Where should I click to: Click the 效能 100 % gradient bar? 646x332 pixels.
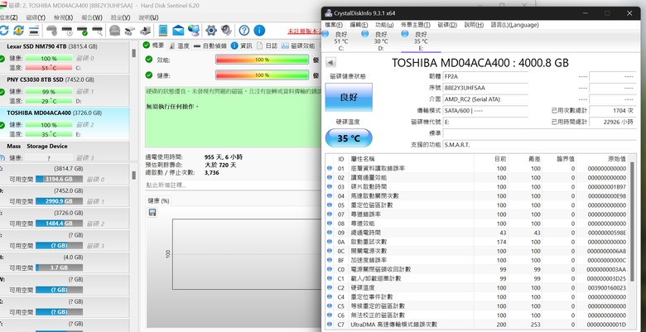point(262,60)
